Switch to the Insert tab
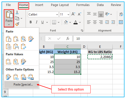 (x=39, y=5)
